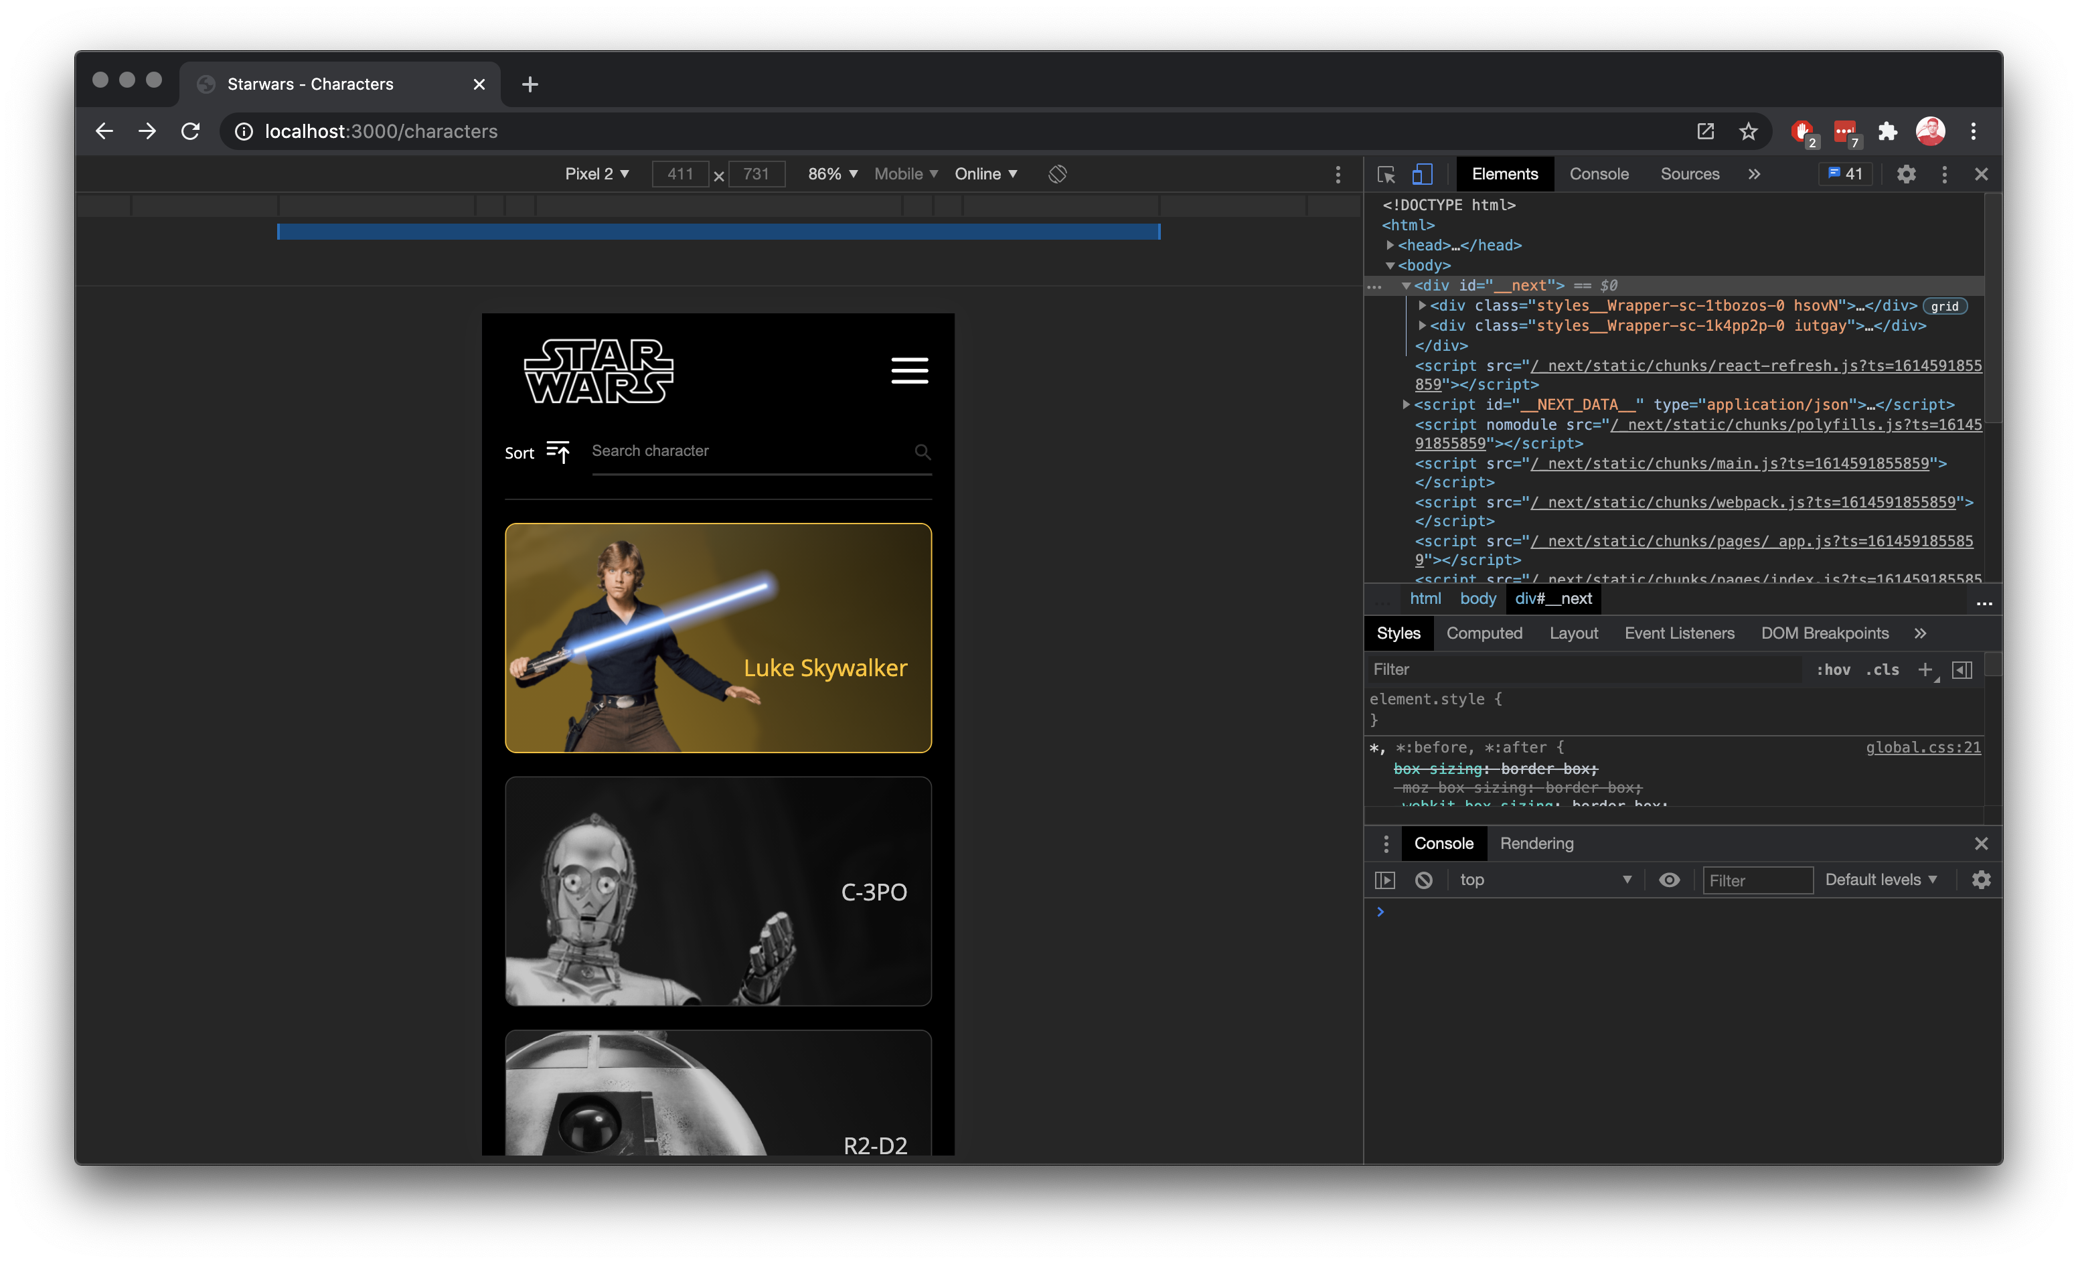Image resolution: width=2078 pixels, height=1264 pixels.
Task: Open DevTools customize menu
Action: pos(1944,173)
